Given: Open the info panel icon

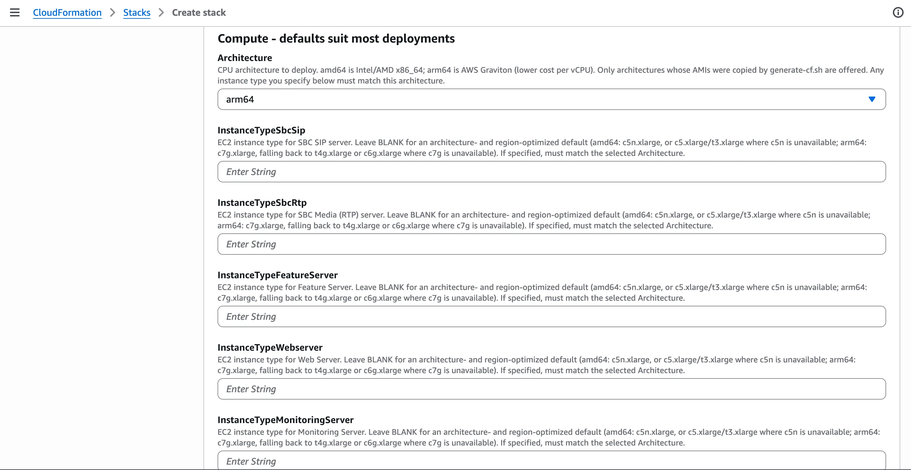Looking at the screenshot, I should (x=898, y=13).
